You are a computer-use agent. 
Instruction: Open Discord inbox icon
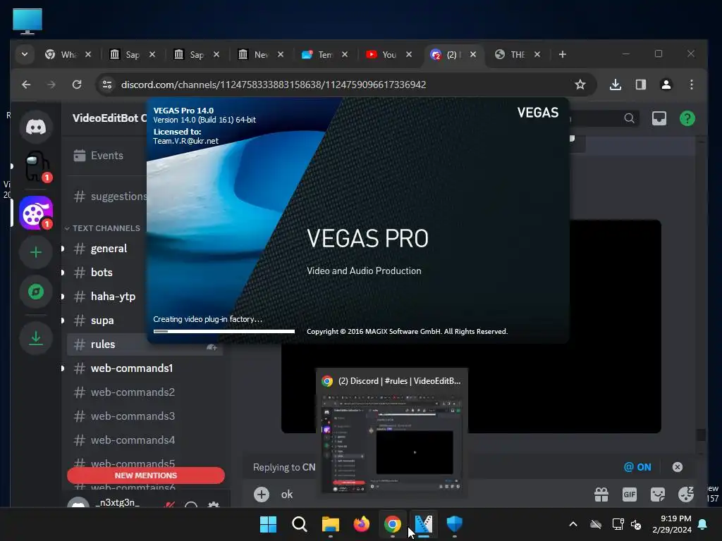(659, 118)
